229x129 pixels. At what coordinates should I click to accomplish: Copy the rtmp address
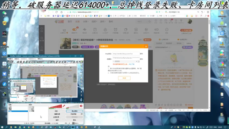click(141, 54)
